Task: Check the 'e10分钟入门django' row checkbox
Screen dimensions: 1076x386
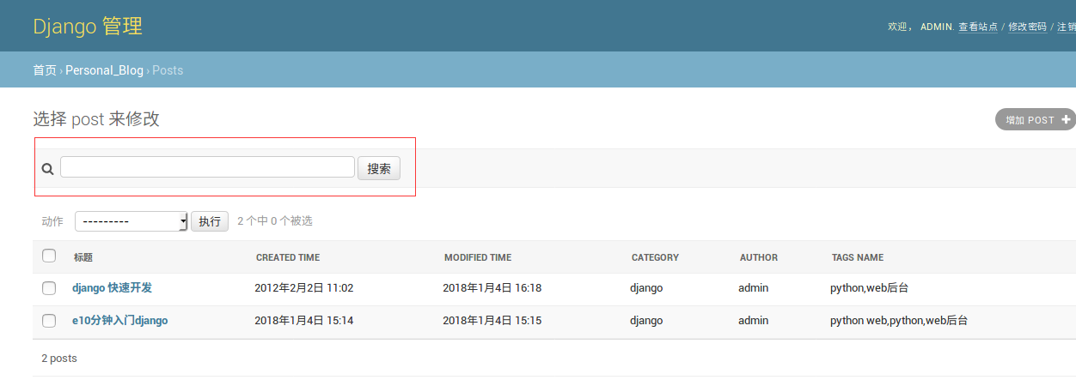Action: pyautogui.click(x=49, y=321)
